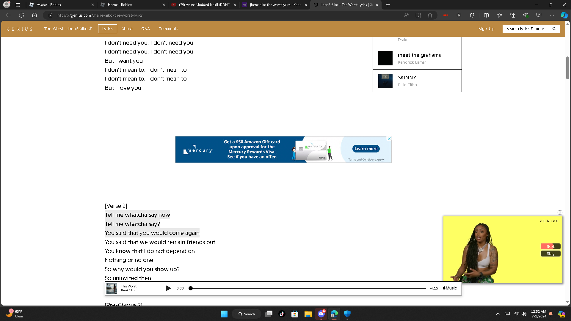Switch to the Home - Roblox tab
Image resolution: width=571 pixels, height=321 pixels.
point(133,5)
